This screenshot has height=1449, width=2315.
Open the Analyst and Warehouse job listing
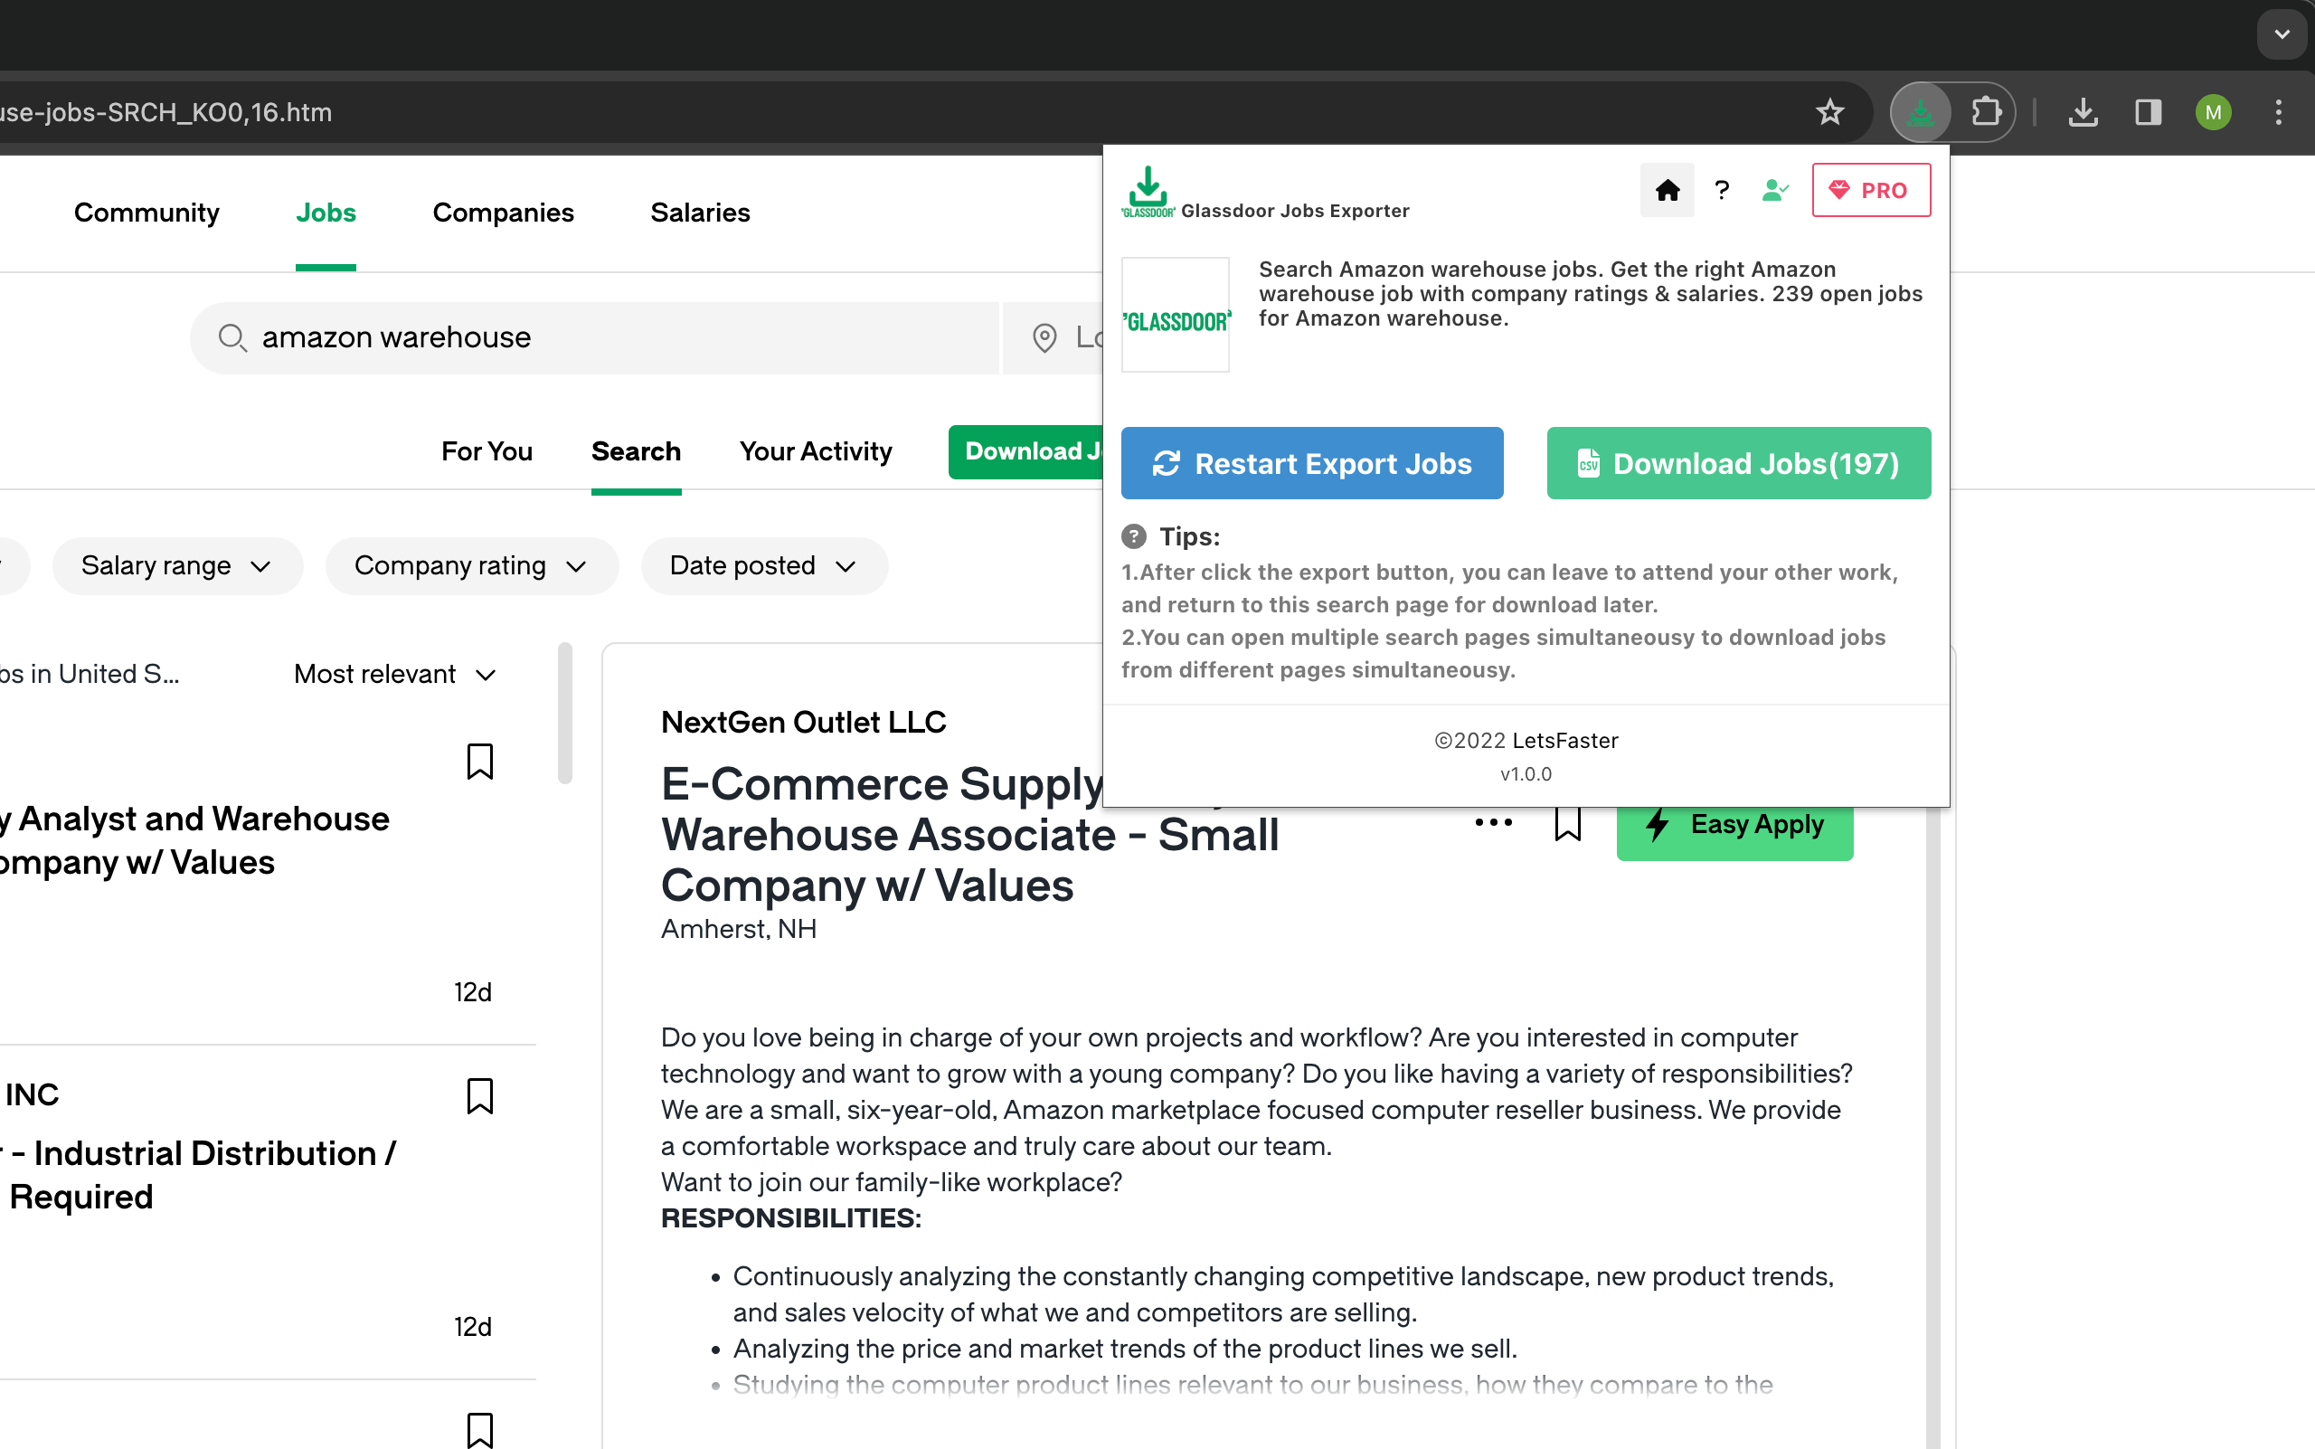pos(194,840)
